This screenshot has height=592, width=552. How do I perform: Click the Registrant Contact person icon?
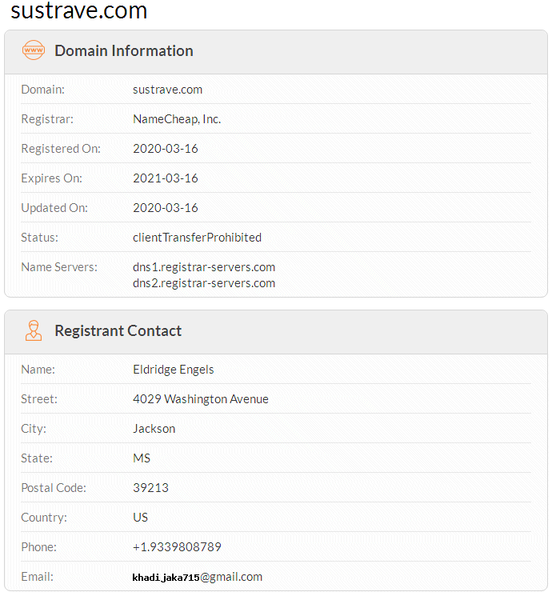tap(34, 330)
